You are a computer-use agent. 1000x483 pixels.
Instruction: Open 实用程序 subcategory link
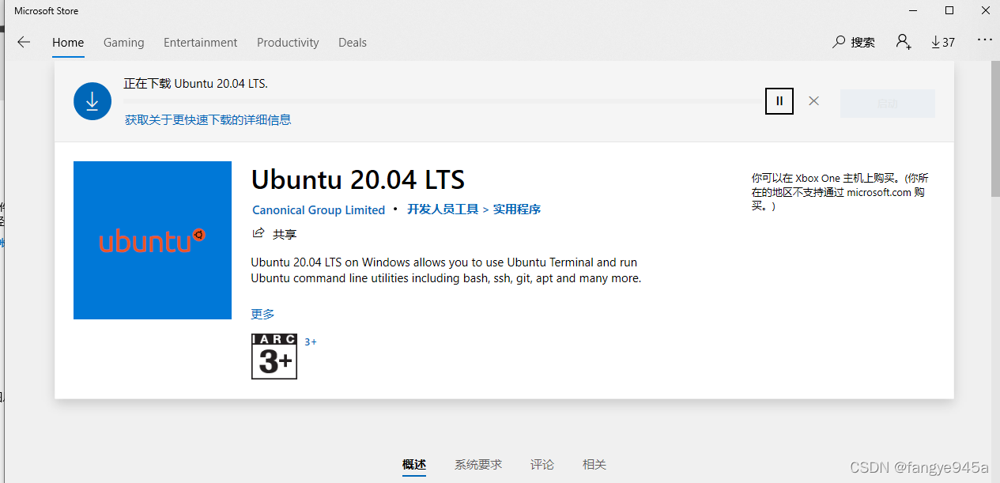(517, 209)
